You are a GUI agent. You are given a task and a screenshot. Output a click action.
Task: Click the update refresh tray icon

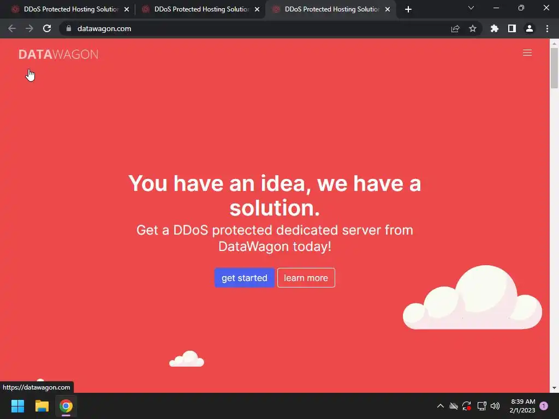[x=467, y=406]
